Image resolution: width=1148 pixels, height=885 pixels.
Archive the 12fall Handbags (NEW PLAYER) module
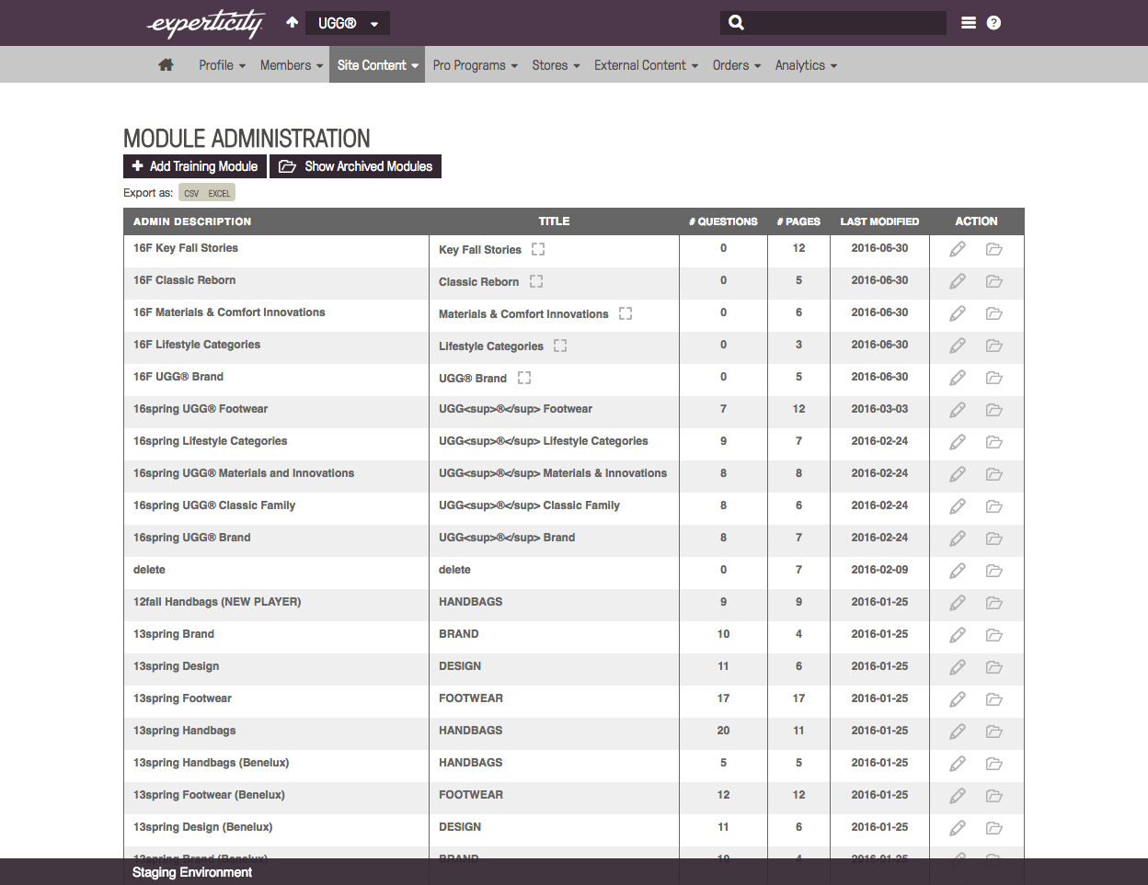[994, 603]
